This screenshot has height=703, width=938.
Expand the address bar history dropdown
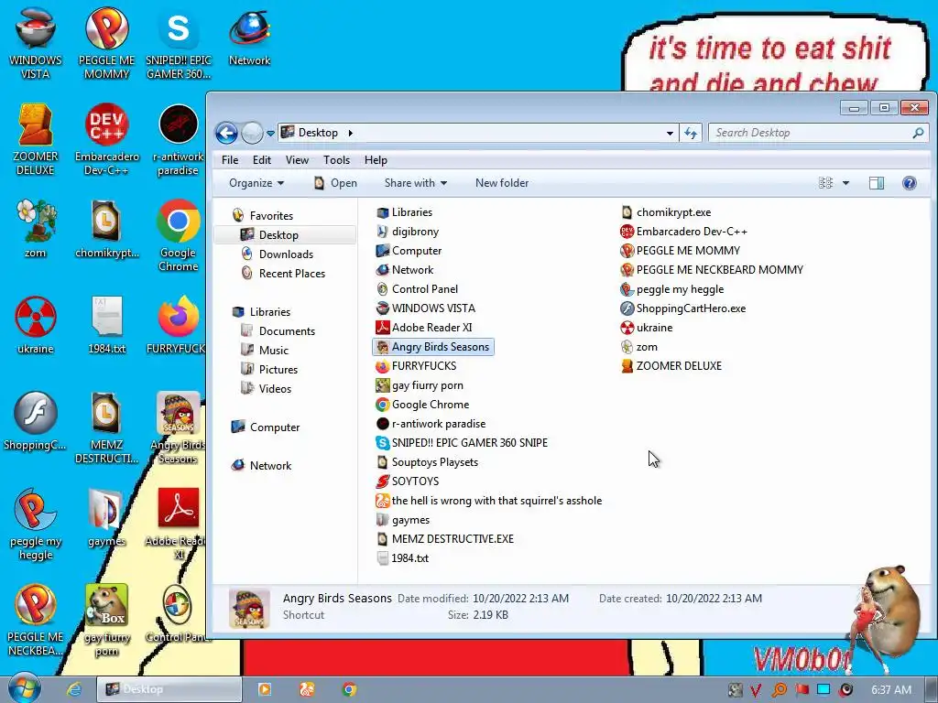(670, 133)
